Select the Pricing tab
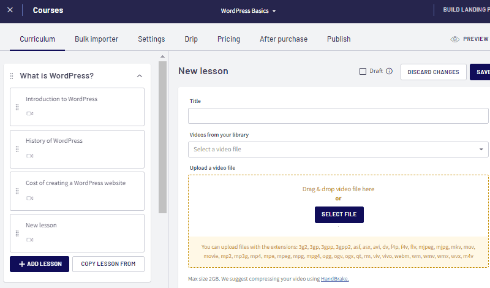The width and height of the screenshot is (490, 288). point(228,39)
